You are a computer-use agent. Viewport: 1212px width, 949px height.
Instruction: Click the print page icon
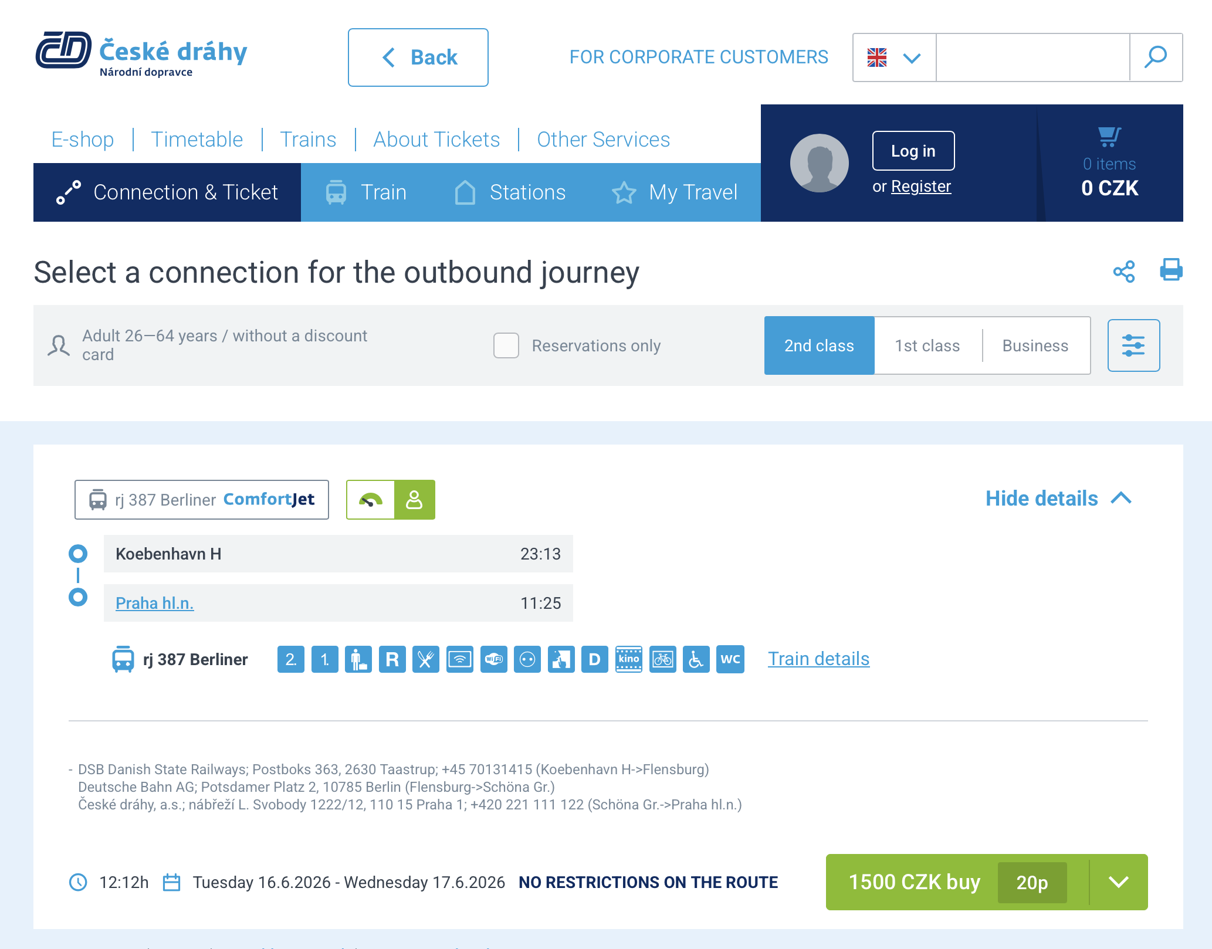point(1170,270)
